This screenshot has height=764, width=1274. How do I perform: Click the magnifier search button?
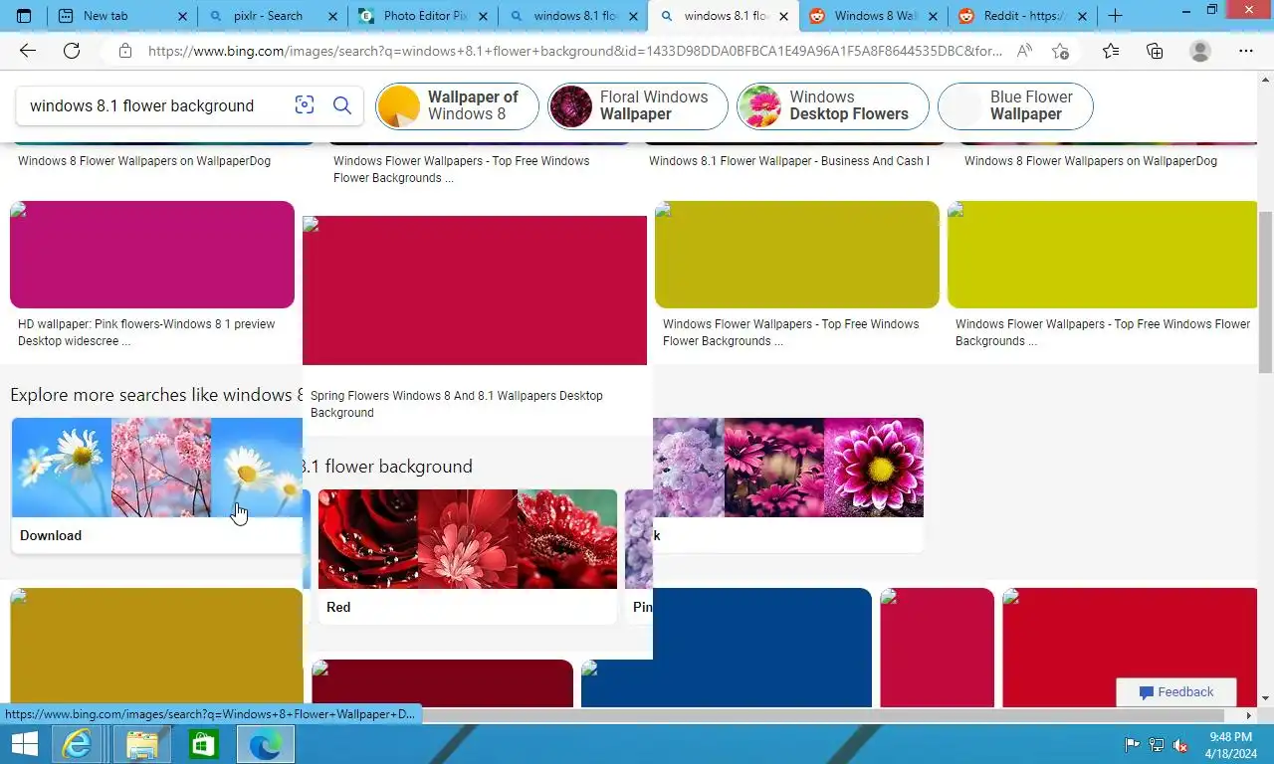tap(342, 105)
